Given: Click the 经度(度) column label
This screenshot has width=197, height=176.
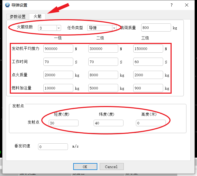Looking at the screenshot, I should pos(62,114).
